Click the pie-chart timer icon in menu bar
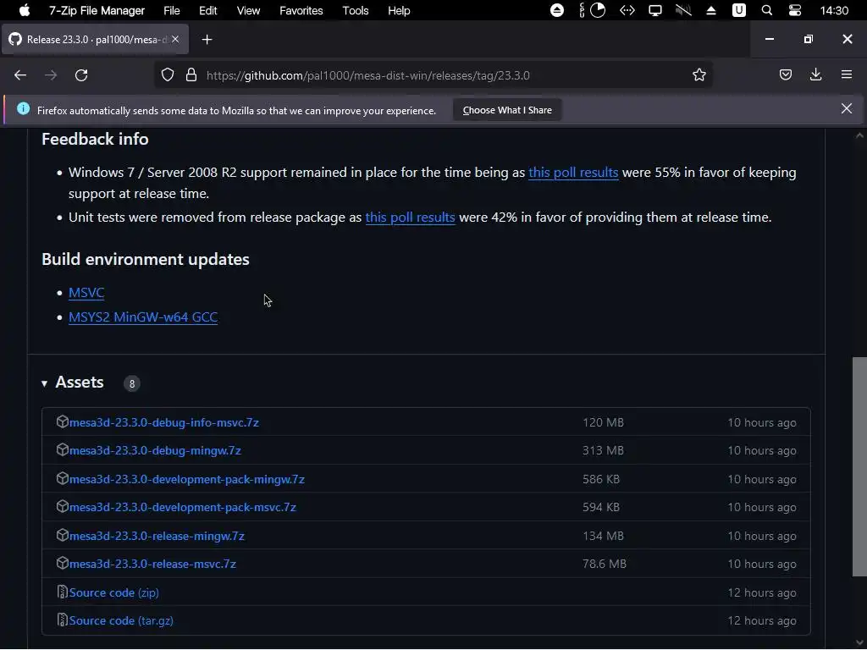Viewport: 867px width, 650px height. (x=598, y=10)
